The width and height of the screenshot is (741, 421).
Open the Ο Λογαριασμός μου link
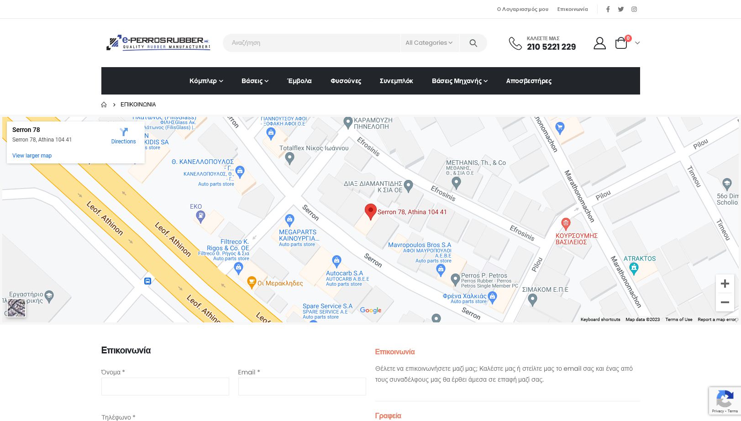coord(522,9)
